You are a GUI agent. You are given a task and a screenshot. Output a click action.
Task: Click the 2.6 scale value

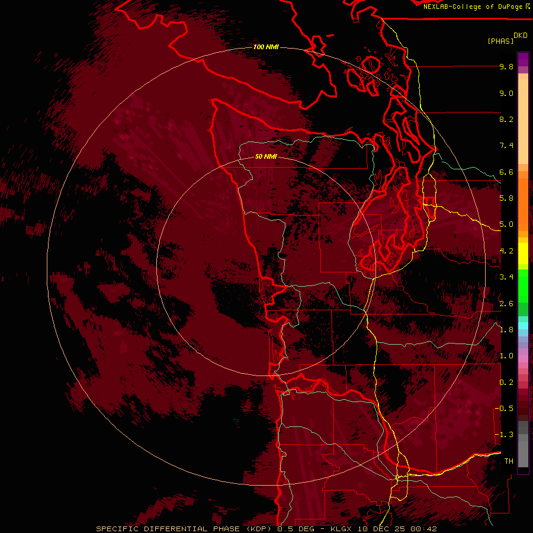point(506,304)
